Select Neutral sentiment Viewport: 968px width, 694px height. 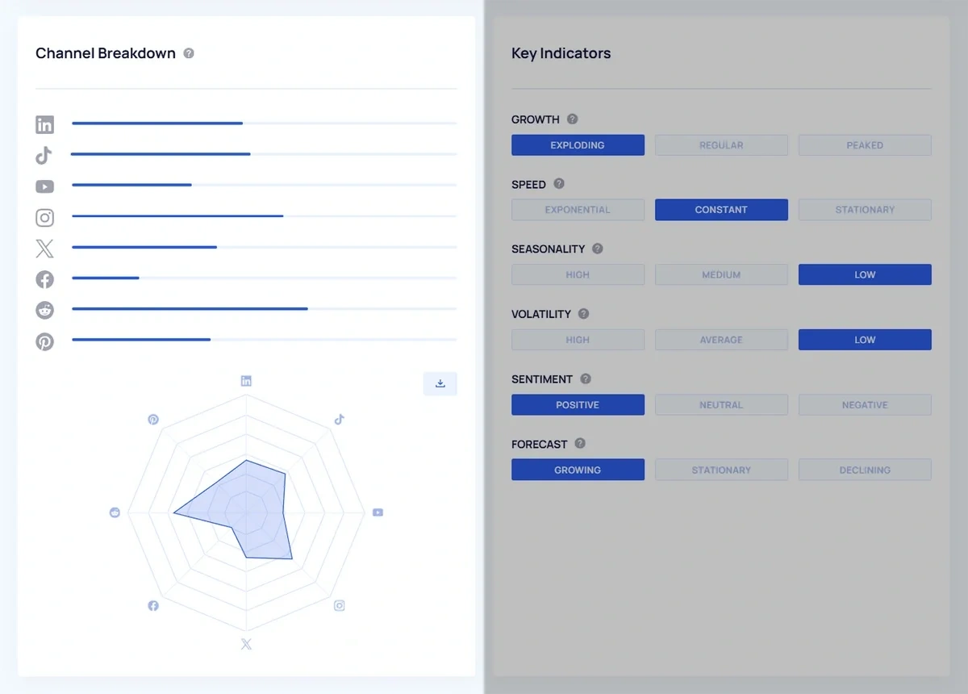(721, 404)
